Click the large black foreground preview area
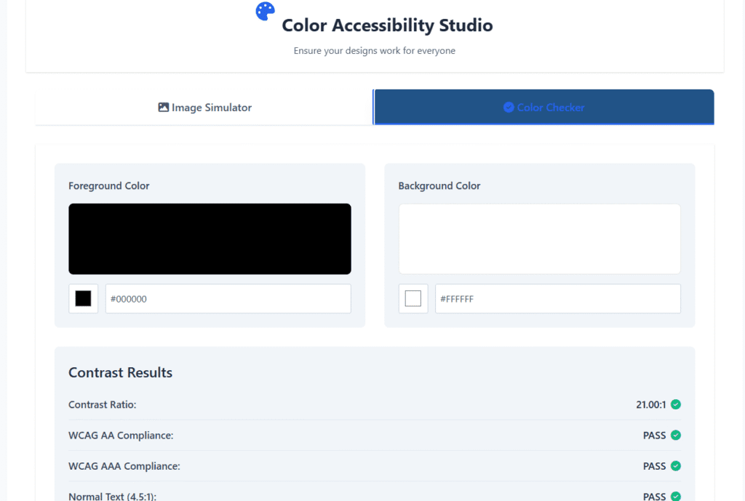This screenshot has height=501, width=745. coord(210,239)
